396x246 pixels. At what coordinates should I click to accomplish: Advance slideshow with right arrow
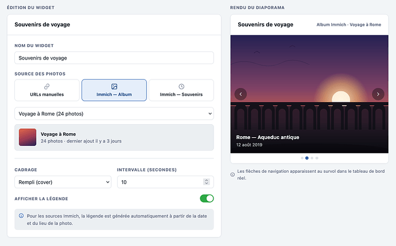point(378,94)
